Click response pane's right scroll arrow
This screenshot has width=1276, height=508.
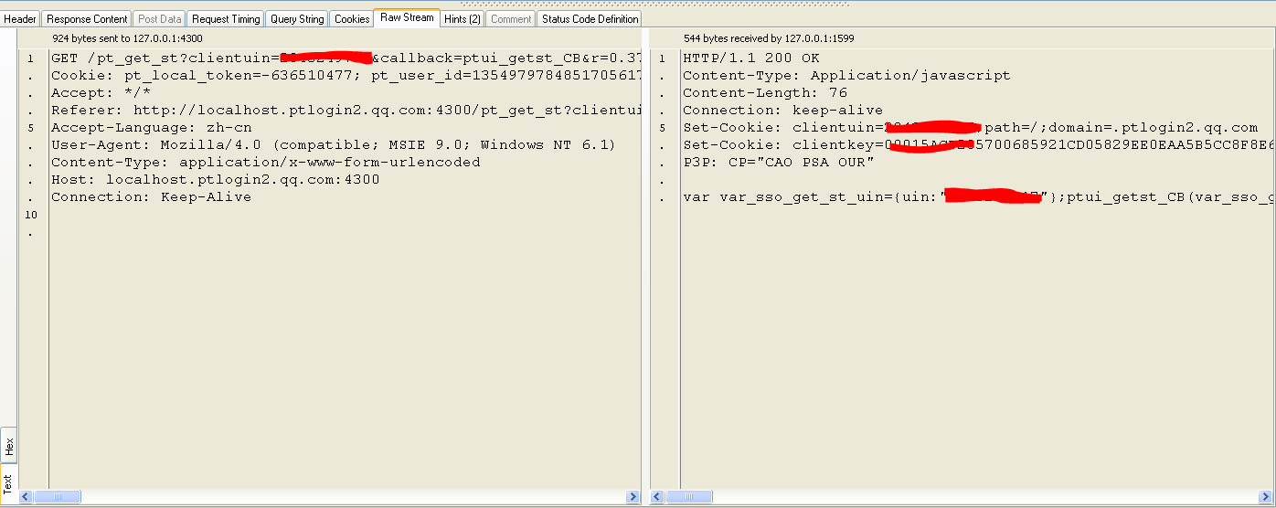(x=1268, y=497)
